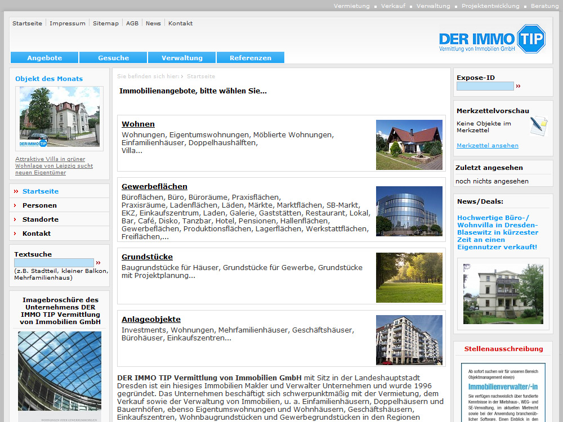The image size is (563, 422).
Task: Open the Gewerbeflächen category link
Action: pyautogui.click(x=154, y=187)
